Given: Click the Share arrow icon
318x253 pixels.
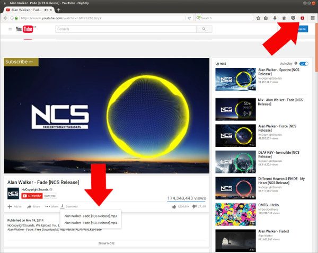Looking at the screenshot, I should (30, 206).
